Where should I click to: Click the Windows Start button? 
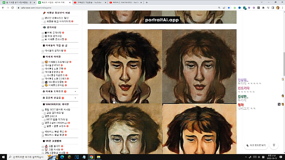click(3, 157)
